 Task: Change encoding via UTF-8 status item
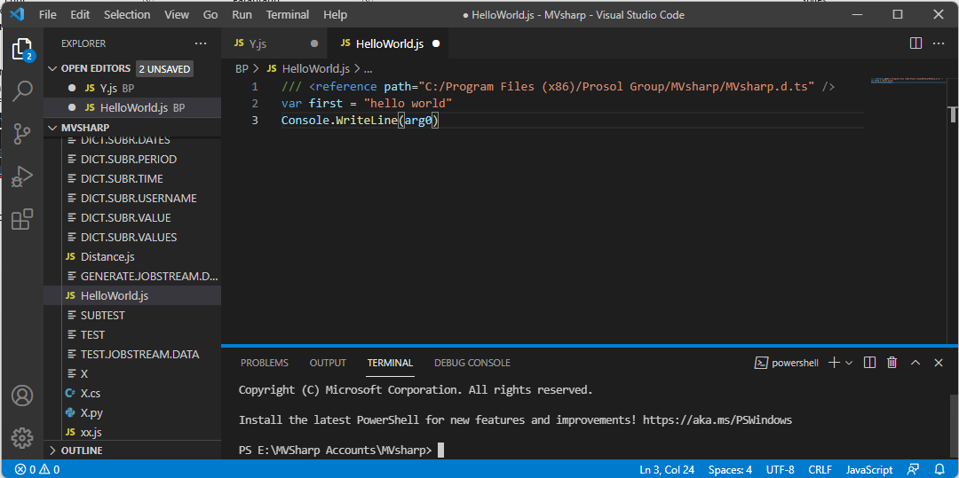pyautogui.click(x=780, y=469)
